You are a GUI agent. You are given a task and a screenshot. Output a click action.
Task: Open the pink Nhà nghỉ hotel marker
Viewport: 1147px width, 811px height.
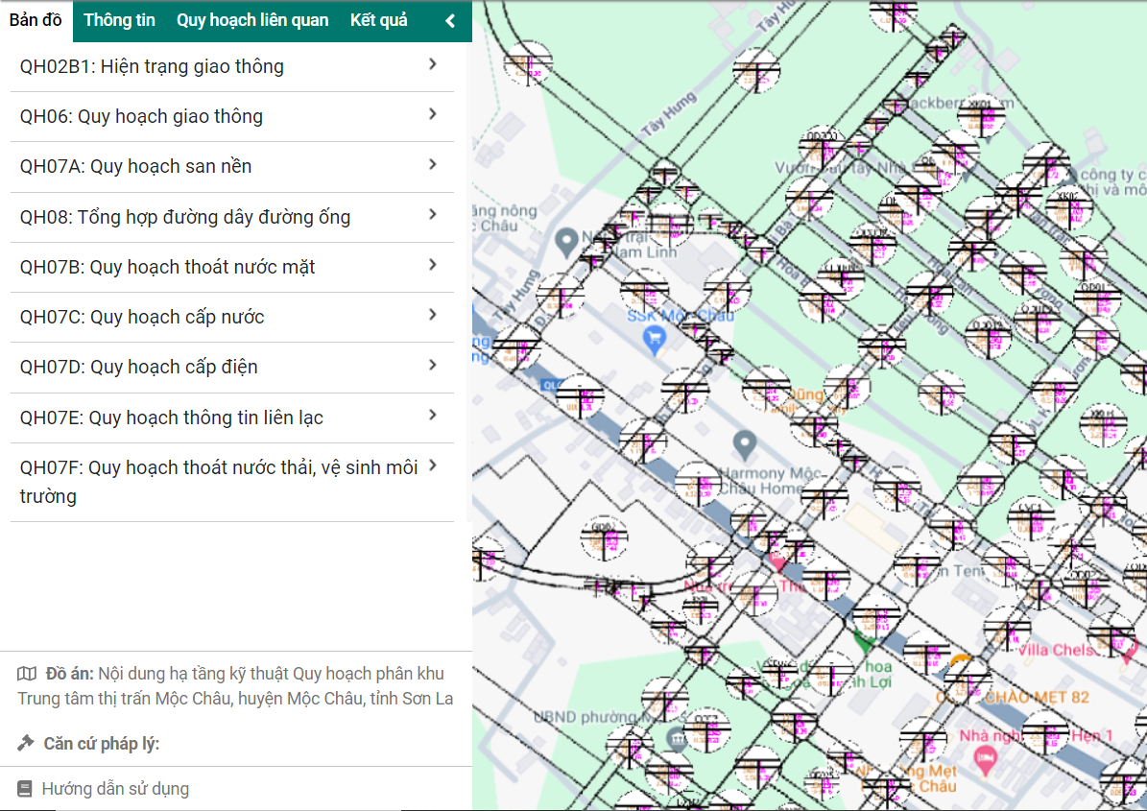984,760
